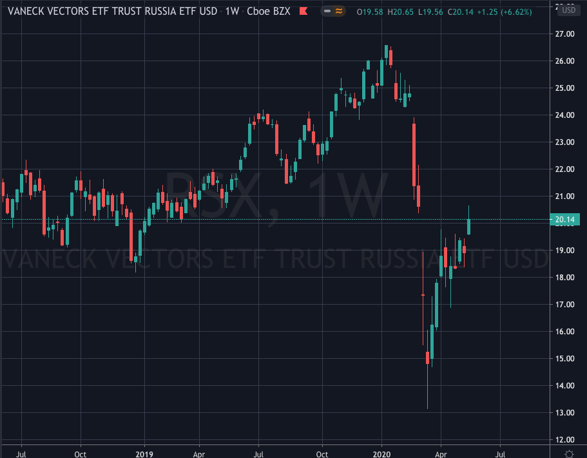The width and height of the screenshot is (587, 458).
Task: Click the orange approximate-equals icon in the status pill
Action: tap(339, 11)
